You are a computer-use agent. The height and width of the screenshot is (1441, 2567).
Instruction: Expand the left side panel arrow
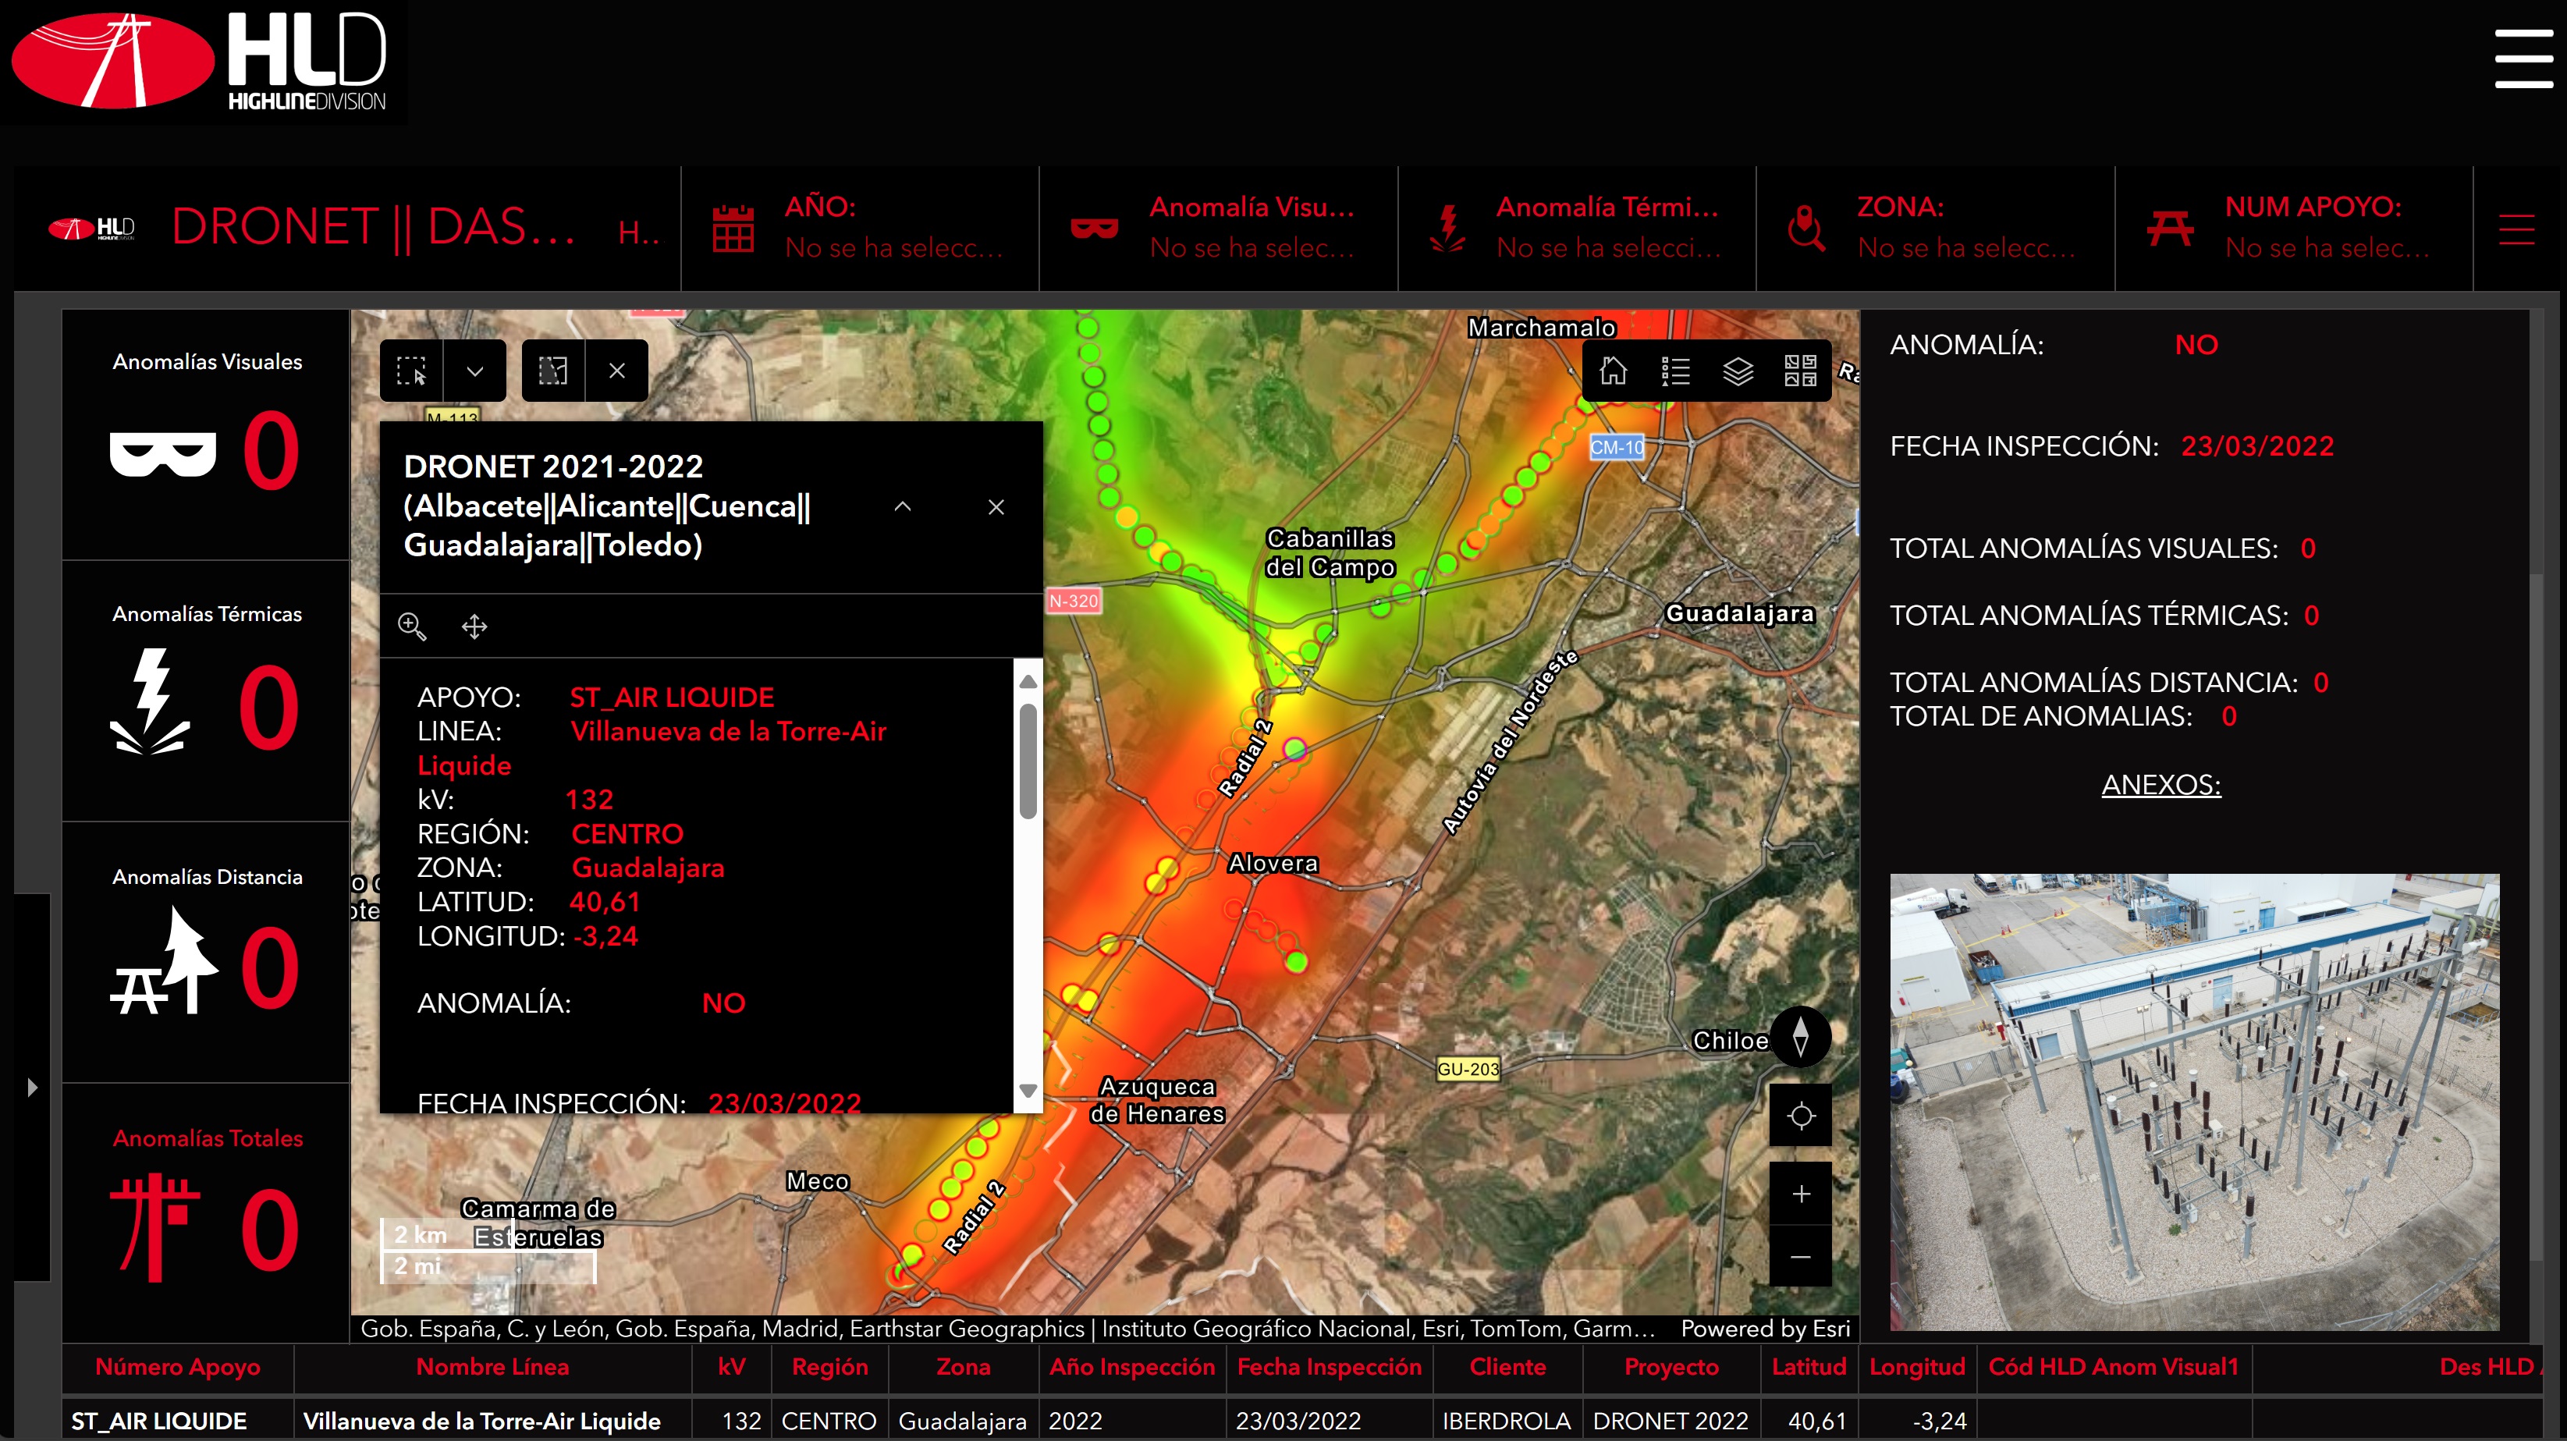tap(32, 1086)
